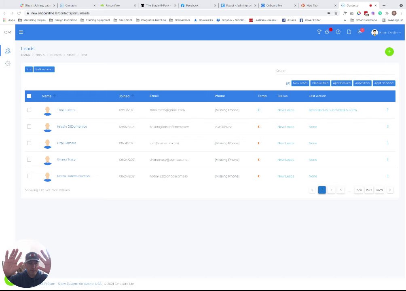Screen dimensions: 406x291
Task: Reload the page in the browser
Action: click(x=19, y=13)
